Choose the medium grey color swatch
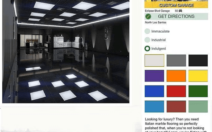Viewport: 212px width, 132px height. 176,60
